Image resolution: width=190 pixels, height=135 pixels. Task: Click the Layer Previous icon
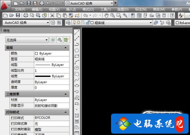(x=162, y=23)
